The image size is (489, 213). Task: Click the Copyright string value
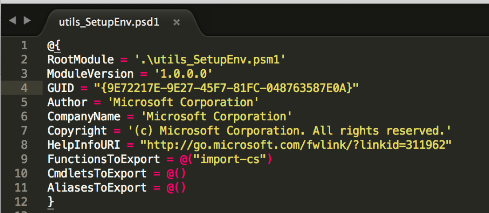coord(290,131)
